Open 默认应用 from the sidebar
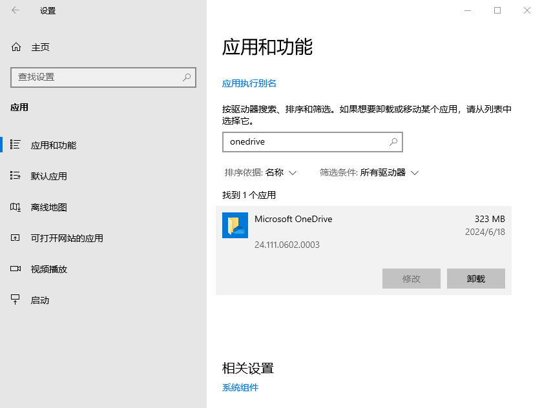Image resolution: width=542 pixels, height=408 pixels. tap(16, 176)
